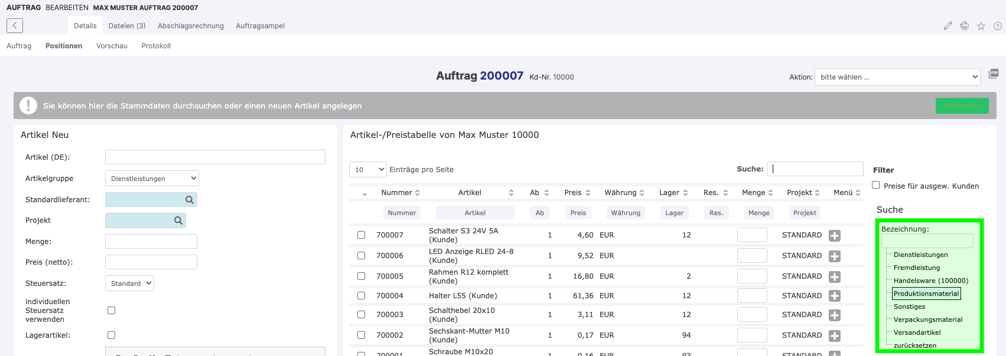Open the Artikelgruppe dropdown
This screenshot has width=1006, height=356.
point(152,179)
